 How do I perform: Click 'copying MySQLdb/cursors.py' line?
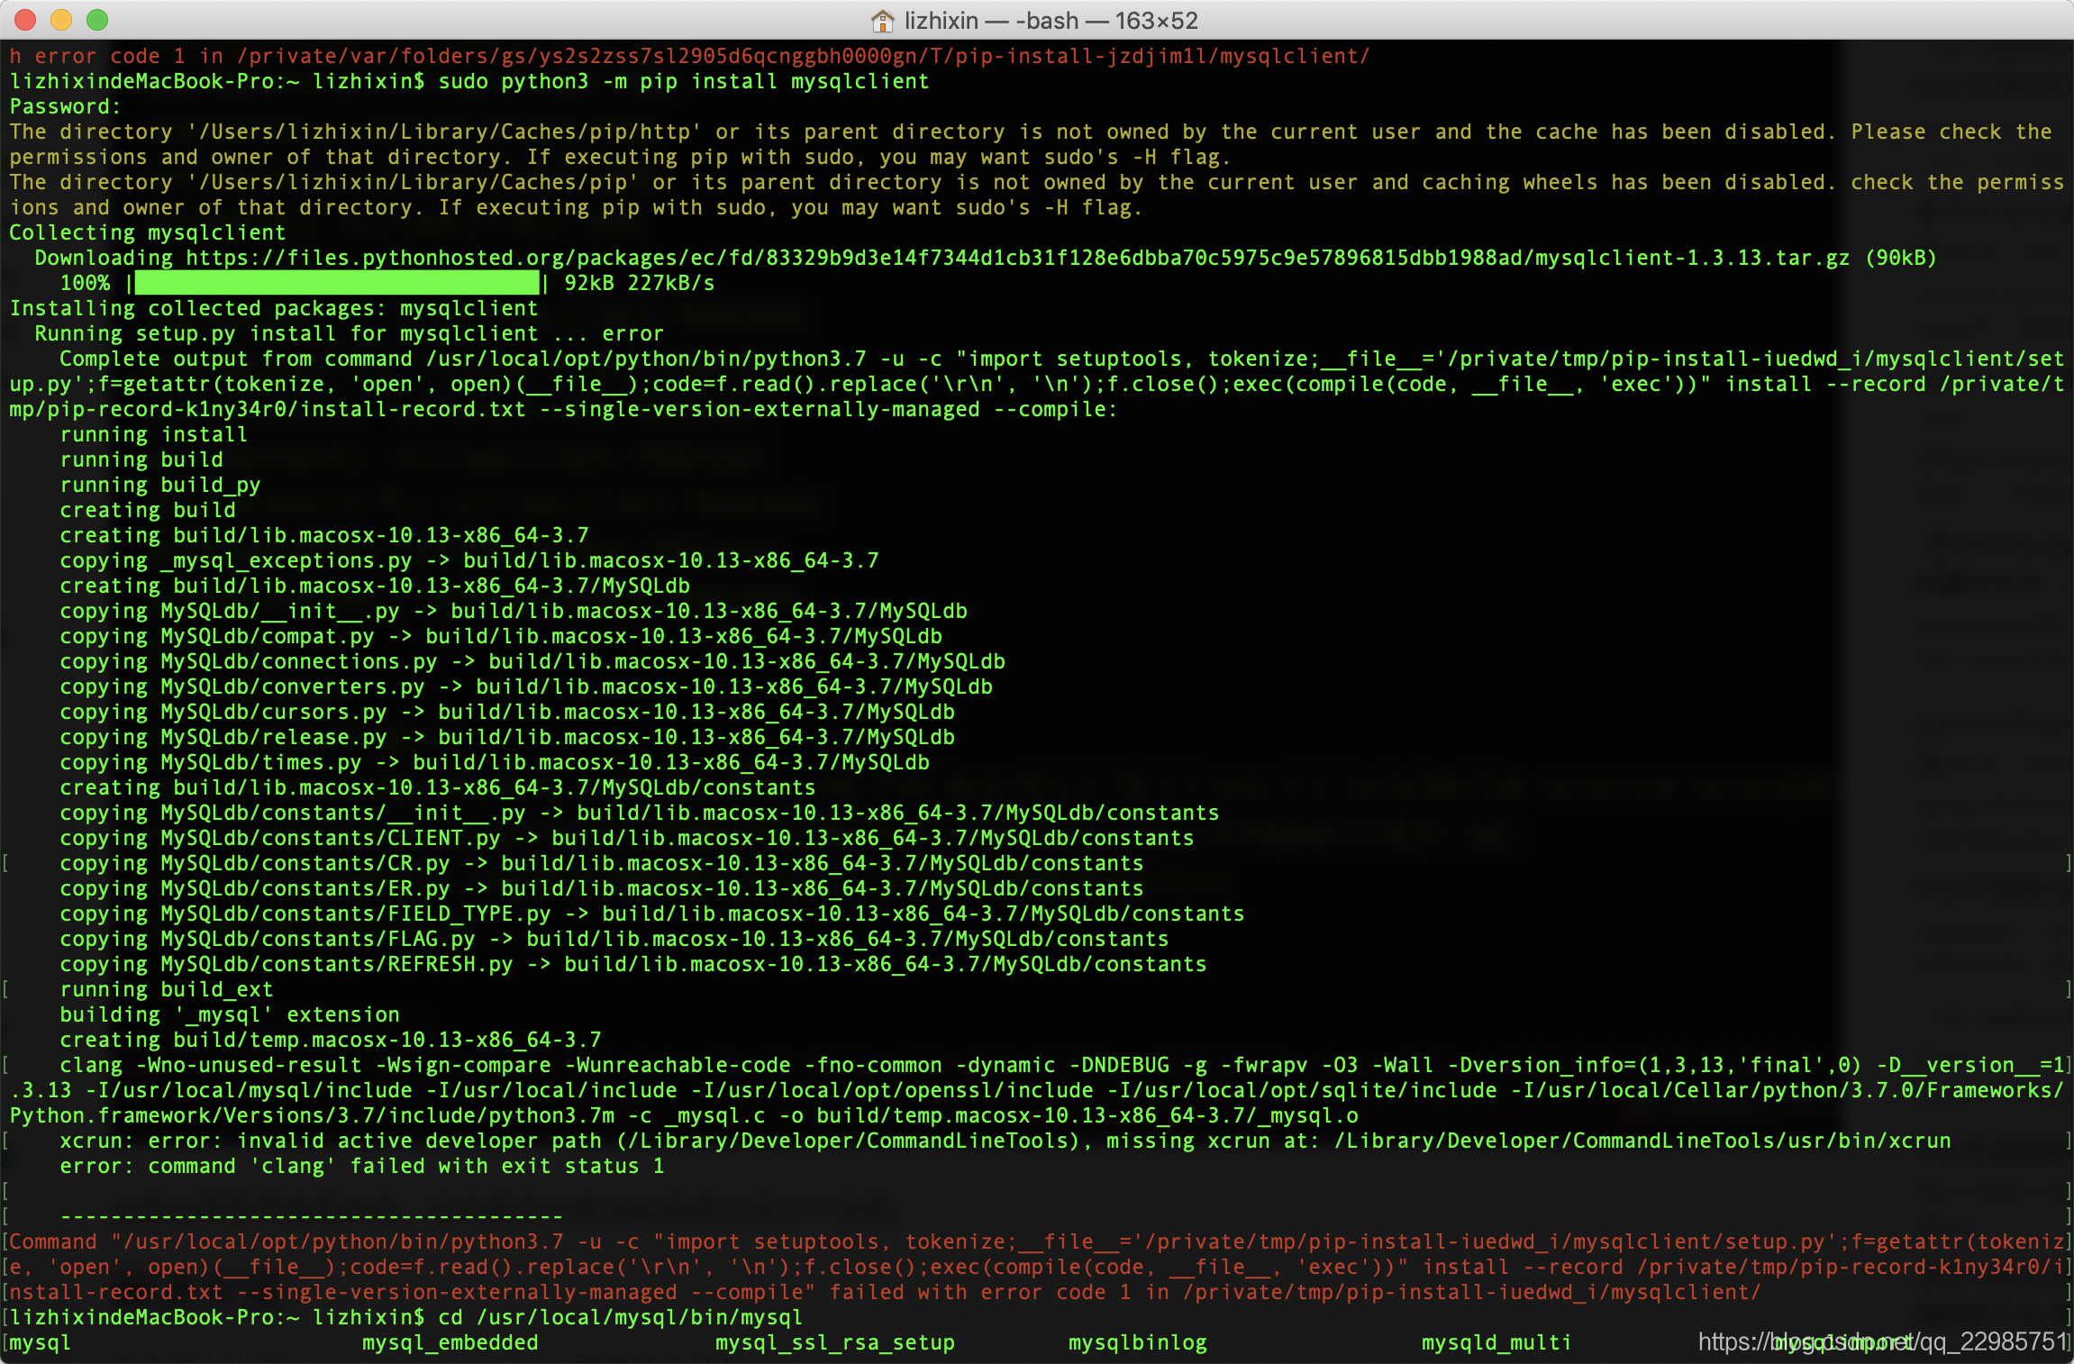507,712
